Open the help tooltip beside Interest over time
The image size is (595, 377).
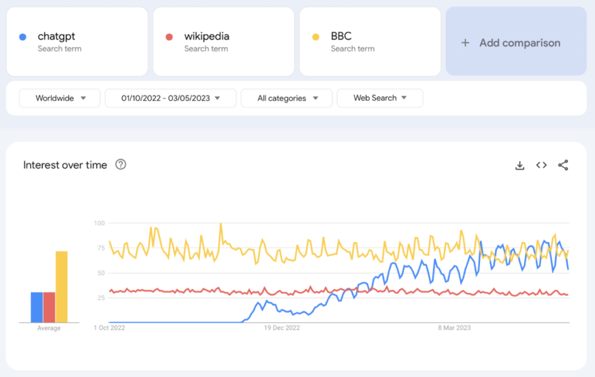point(120,165)
